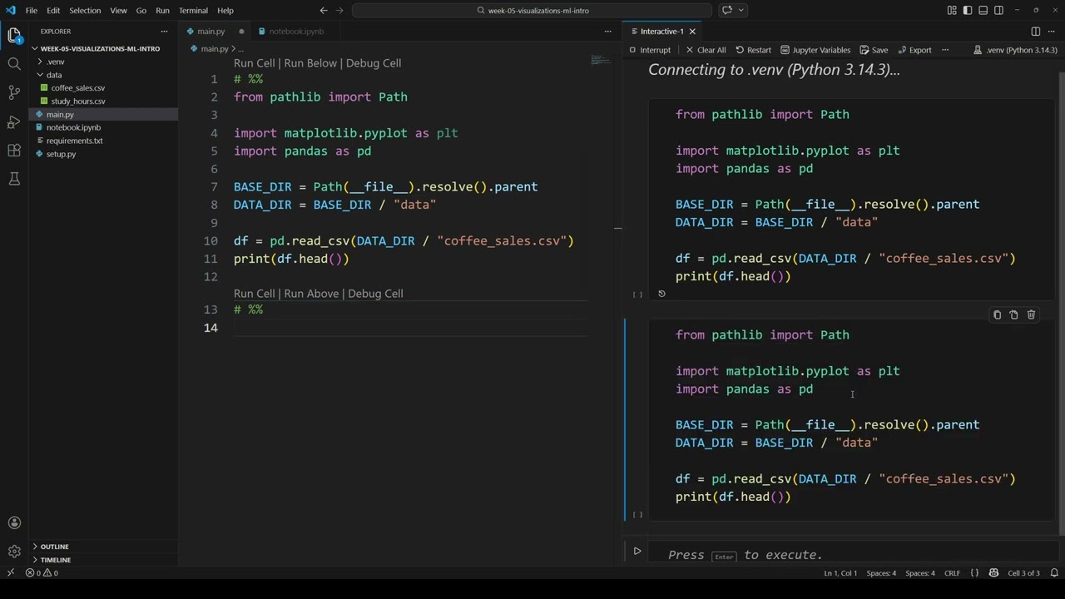Open Source Control view
Image resolution: width=1065 pixels, height=599 pixels.
[x=14, y=92]
